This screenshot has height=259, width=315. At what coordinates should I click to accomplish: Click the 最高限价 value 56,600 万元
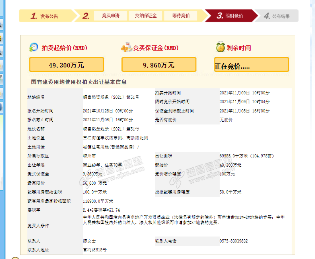pos(95,183)
